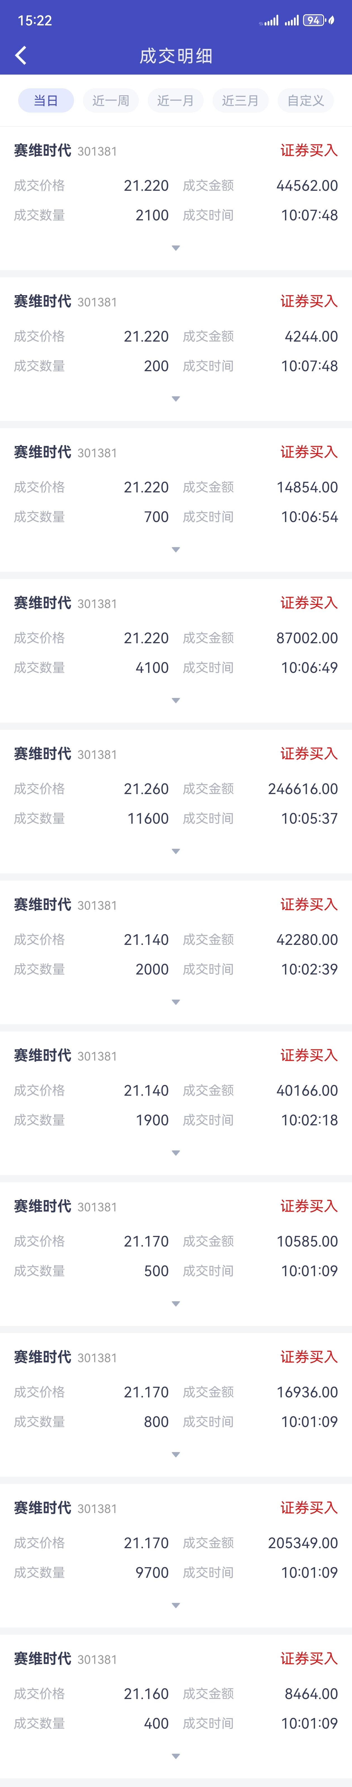Screen dimensions: 352x1787
Task: Expand the 10:06:54 trade details
Action: coord(176,549)
